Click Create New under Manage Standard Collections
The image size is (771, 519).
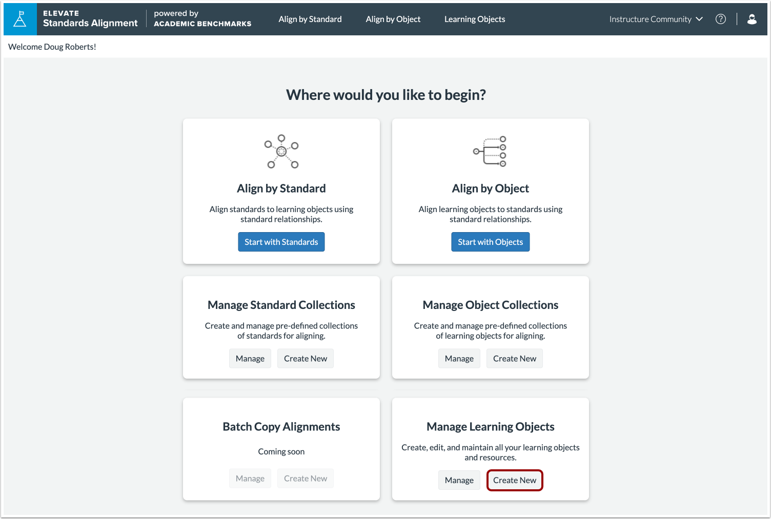click(305, 358)
